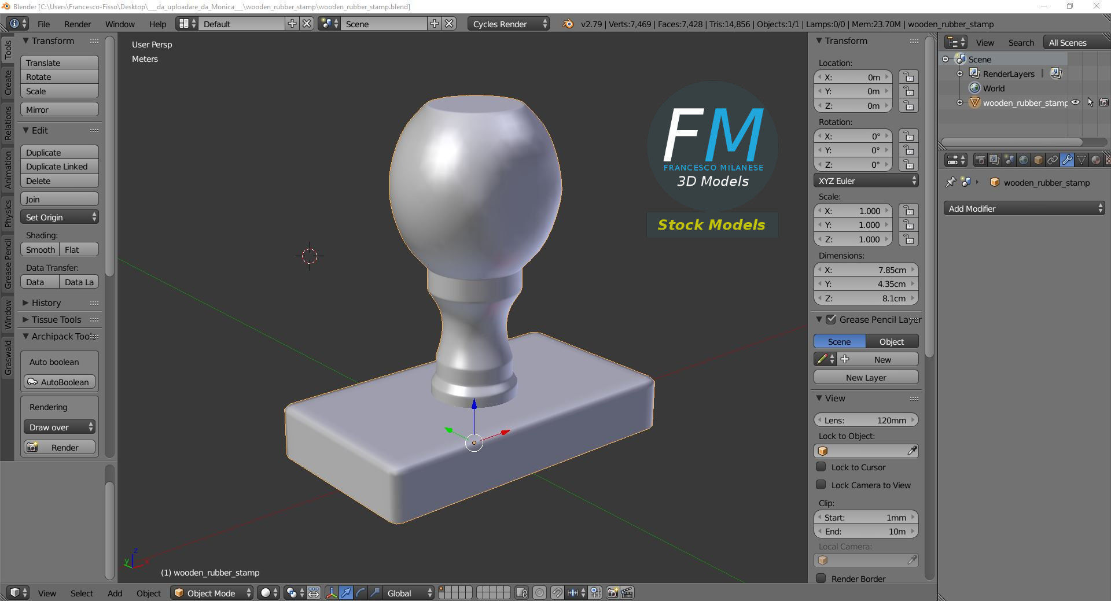Add a new screen layout with the plus icon
The height and width of the screenshot is (601, 1111).
[x=292, y=24]
